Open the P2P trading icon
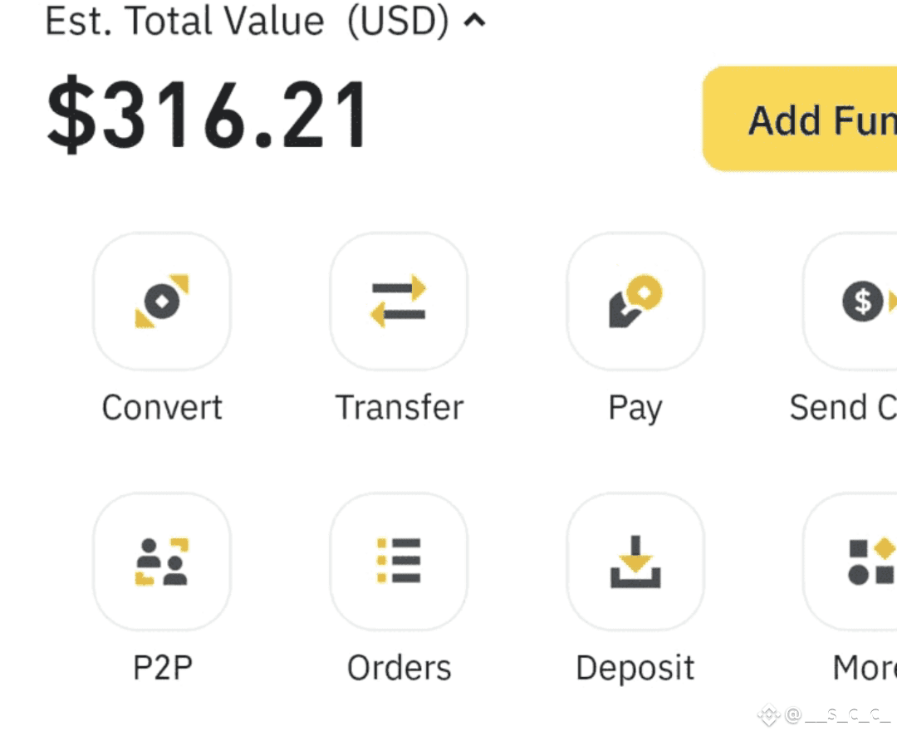The image size is (897, 736). pos(162,562)
